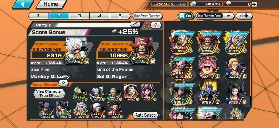
Task: Toggle ascending/descending sort order arrows
Action: coord(244,16)
